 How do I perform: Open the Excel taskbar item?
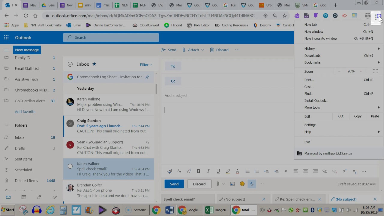pos(217,210)
